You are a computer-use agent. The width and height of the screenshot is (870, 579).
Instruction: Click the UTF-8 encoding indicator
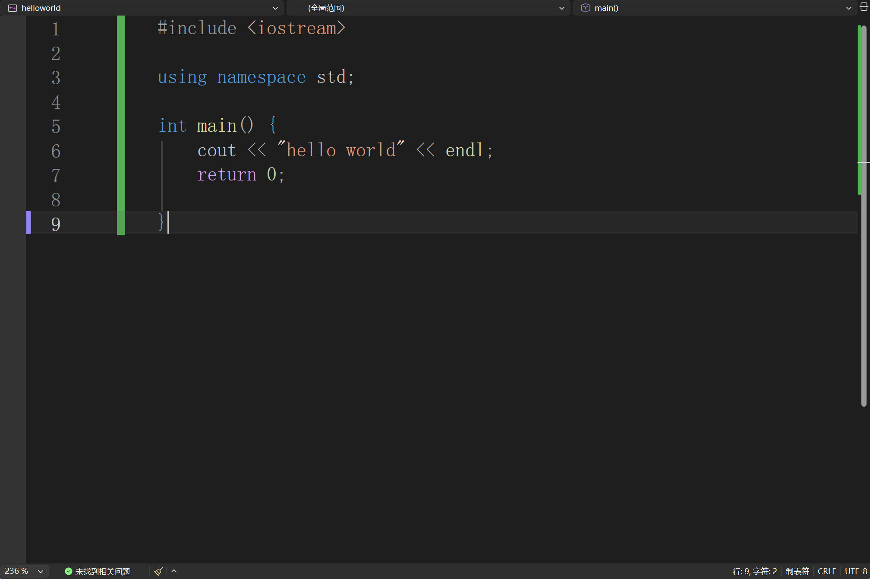(x=856, y=571)
